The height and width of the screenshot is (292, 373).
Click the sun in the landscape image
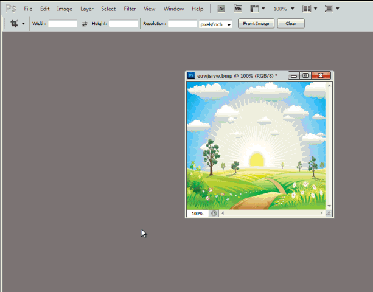pos(257,159)
